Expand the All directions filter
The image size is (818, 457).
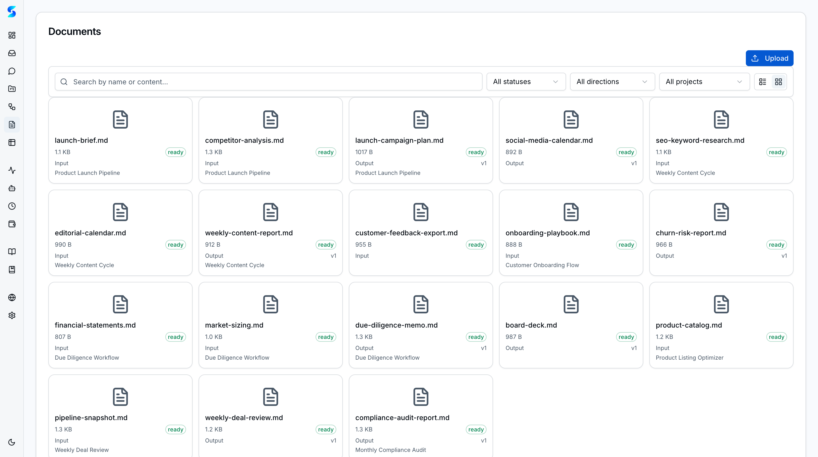pyautogui.click(x=612, y=81)
